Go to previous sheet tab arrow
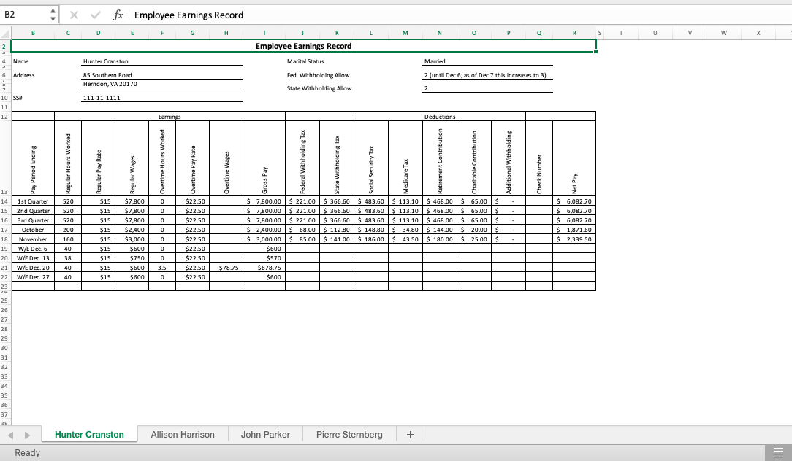This screenshot has height=461, width=792. point(11,435)
